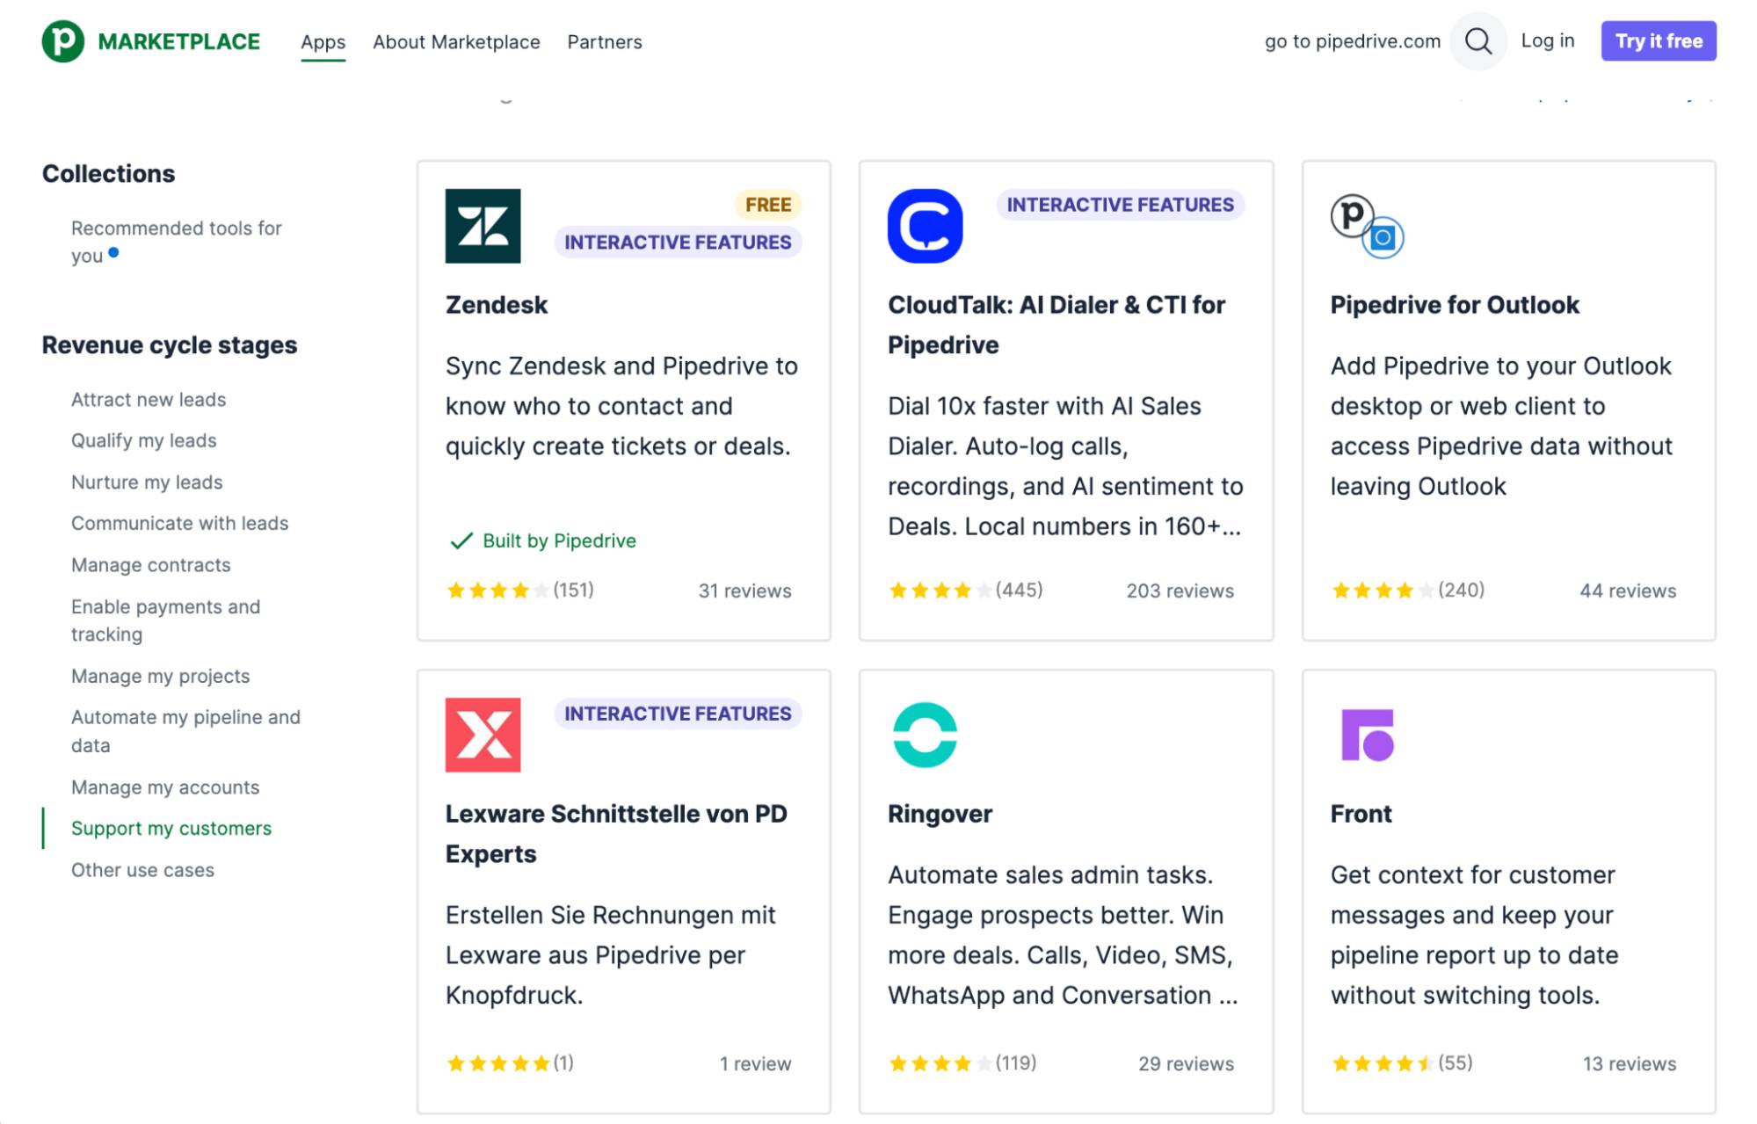Click the Front purple logo
This screenshot has width=1757, height=1124.
click(x=1368, y=735)
